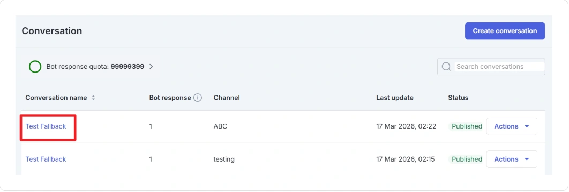
Task: Click bot response count in testing row
Action: coord(151,159)
